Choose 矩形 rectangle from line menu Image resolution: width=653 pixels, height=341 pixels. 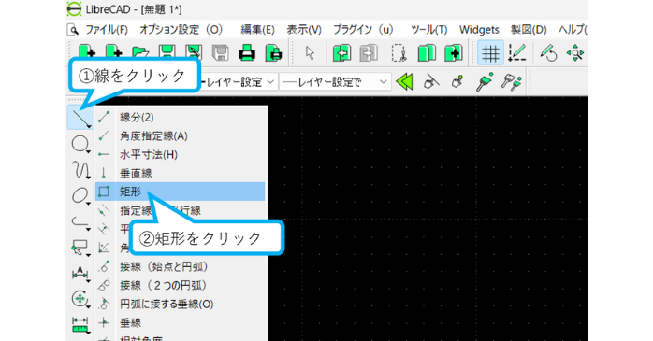[180, 192]
